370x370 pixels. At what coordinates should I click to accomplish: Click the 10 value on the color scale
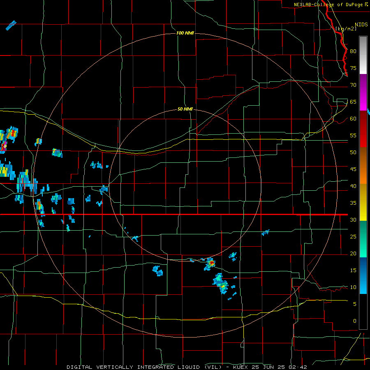[x=353, y=287]
